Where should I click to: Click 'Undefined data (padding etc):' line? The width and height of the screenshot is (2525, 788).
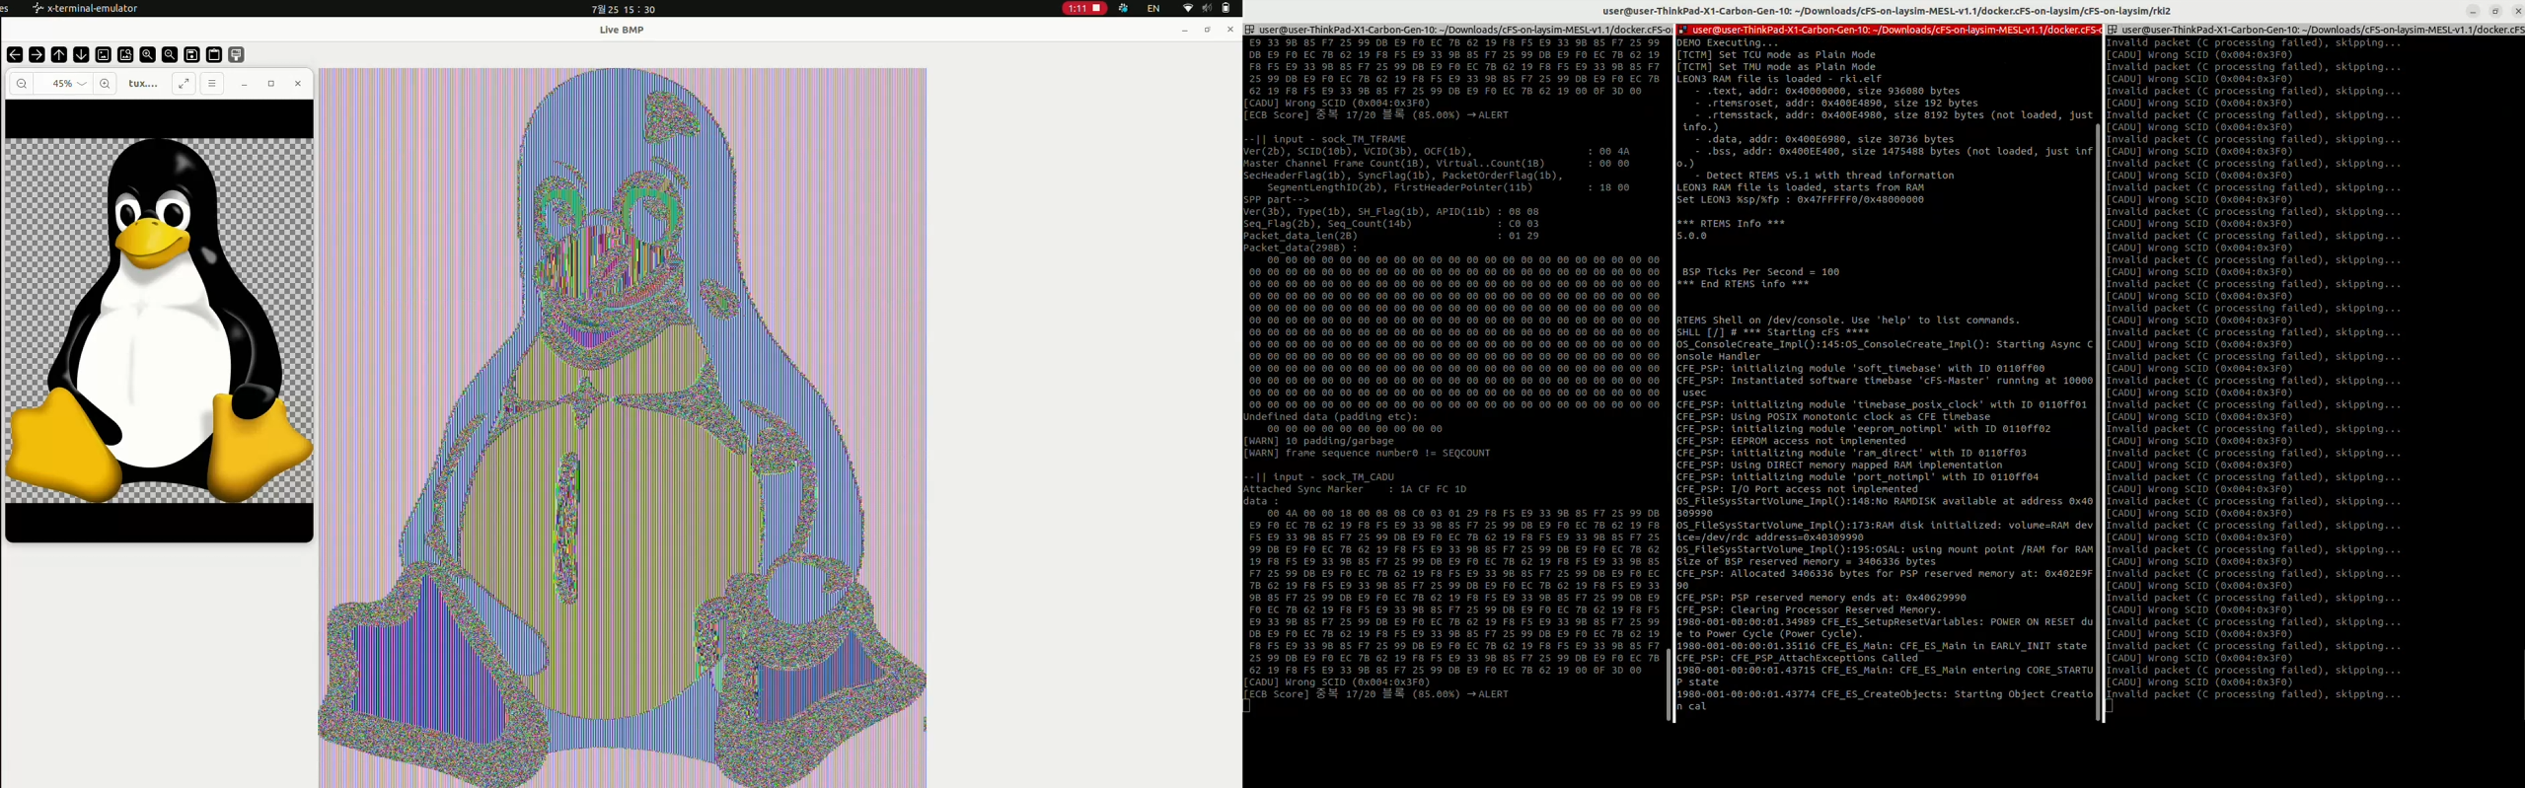[x=1330, y=416]
